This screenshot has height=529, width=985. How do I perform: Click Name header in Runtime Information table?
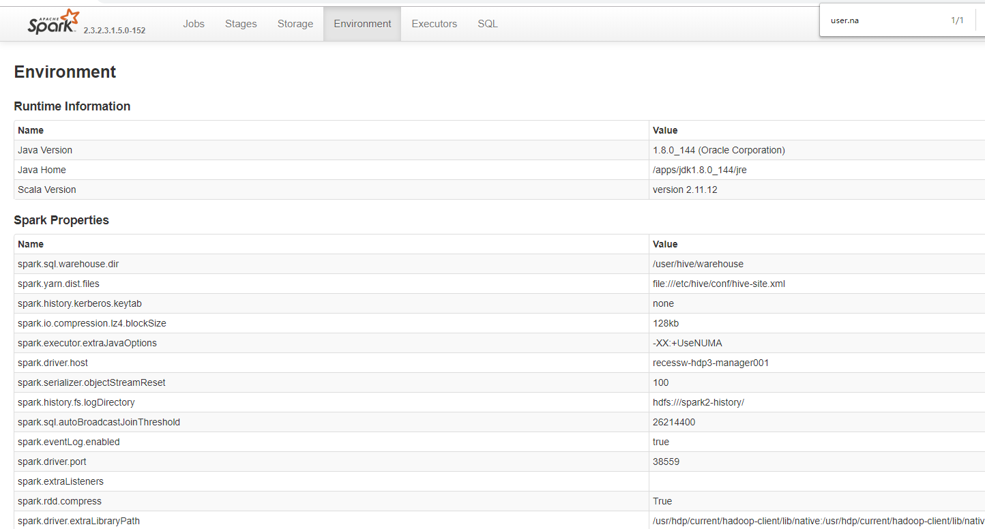31,130
